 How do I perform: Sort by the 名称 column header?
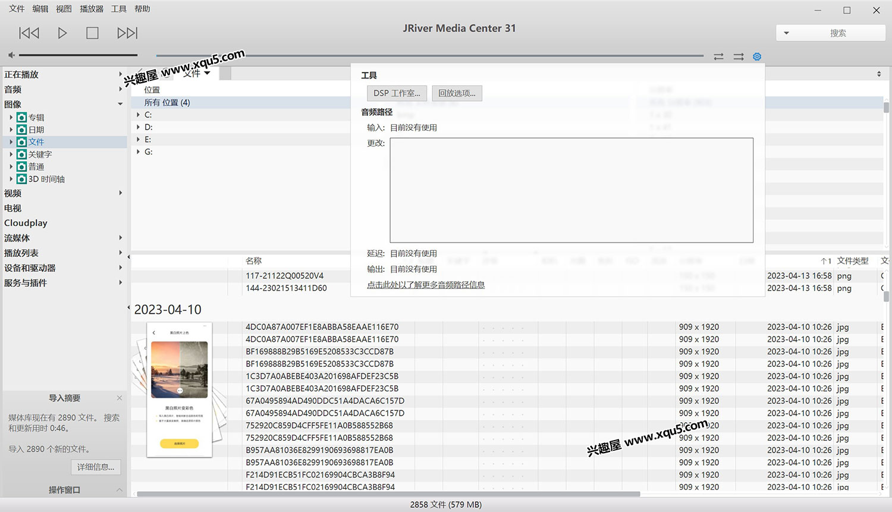click(x=254, y=261)
